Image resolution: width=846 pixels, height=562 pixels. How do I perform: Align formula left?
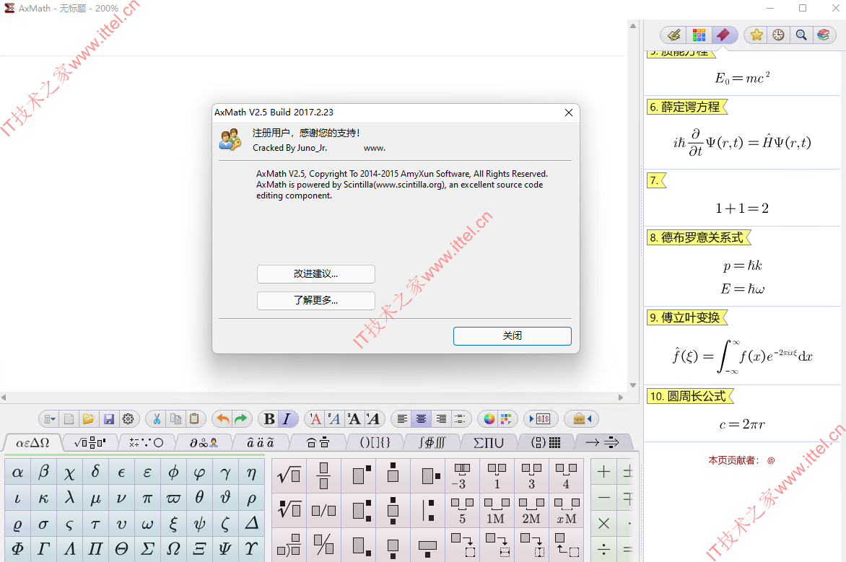click(403, 419)
